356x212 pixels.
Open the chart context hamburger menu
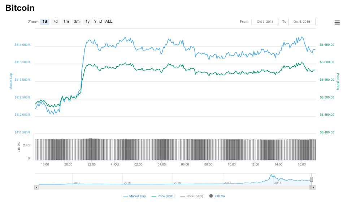(x=337, y=22)
